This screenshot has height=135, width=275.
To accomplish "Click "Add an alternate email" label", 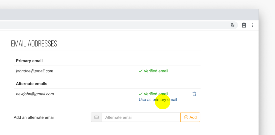I will 34,117.
